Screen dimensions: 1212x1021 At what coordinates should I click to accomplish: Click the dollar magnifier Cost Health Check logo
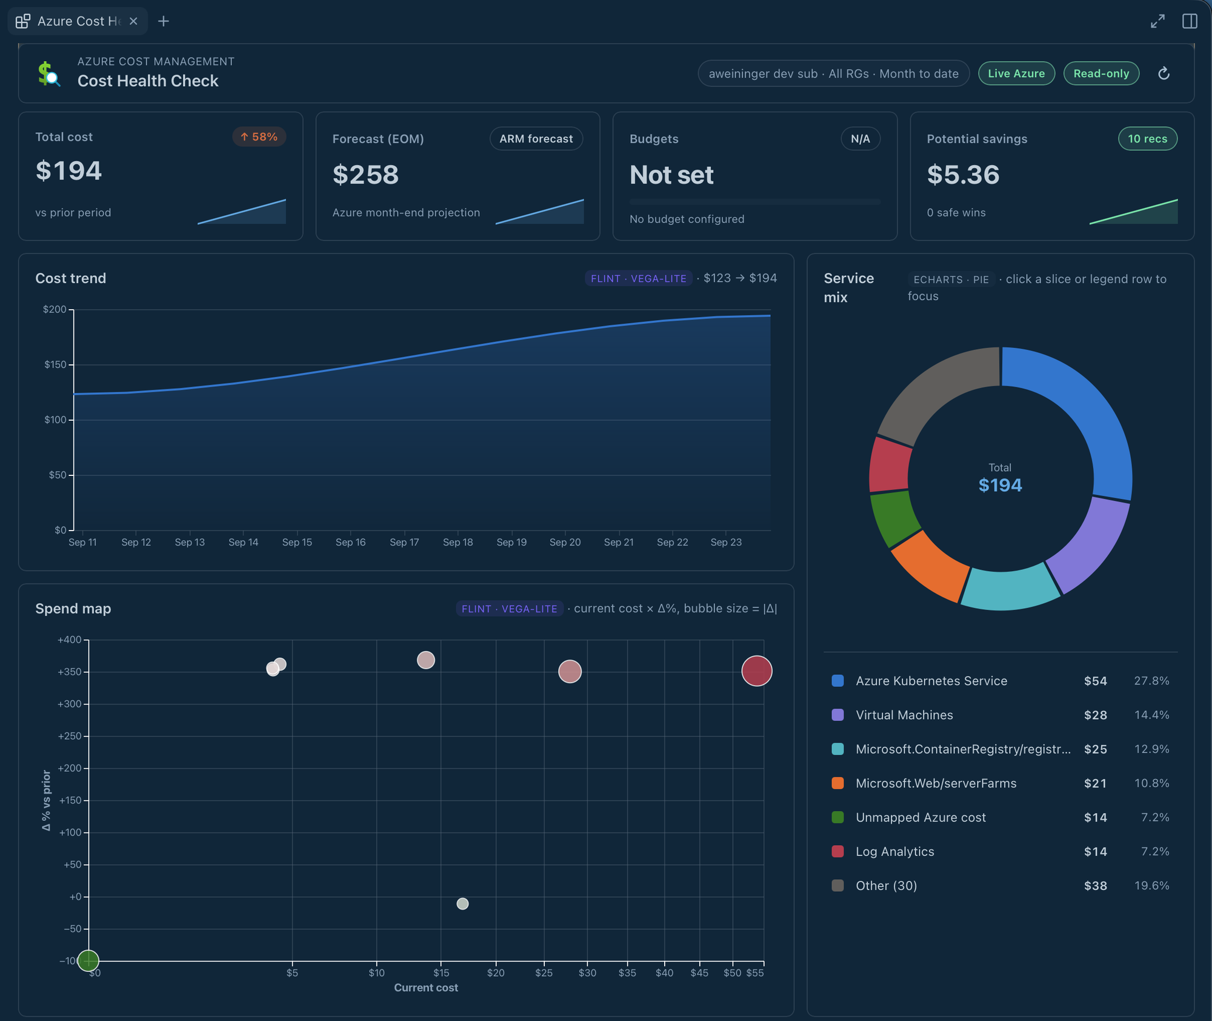click(48, 73)
